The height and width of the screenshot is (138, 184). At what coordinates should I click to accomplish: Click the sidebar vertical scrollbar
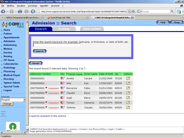(27, 76)
